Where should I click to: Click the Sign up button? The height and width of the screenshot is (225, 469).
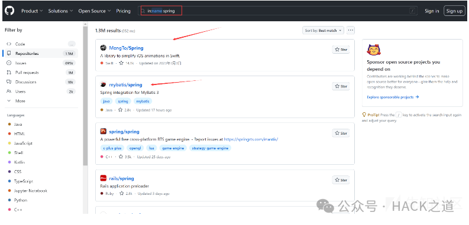pyautogui.click(x=454, y=11)
